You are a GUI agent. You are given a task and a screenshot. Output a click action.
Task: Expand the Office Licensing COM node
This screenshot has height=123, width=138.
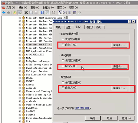[20, 95]
